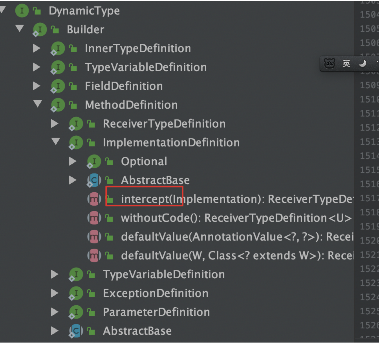Collapse the ImplementationDefinition node
The height and width of the screenshot is (344, 379).
click(56, 141)
